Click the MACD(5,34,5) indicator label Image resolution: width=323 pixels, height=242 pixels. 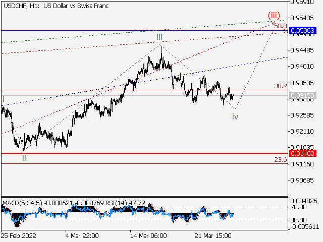point(22,203)
